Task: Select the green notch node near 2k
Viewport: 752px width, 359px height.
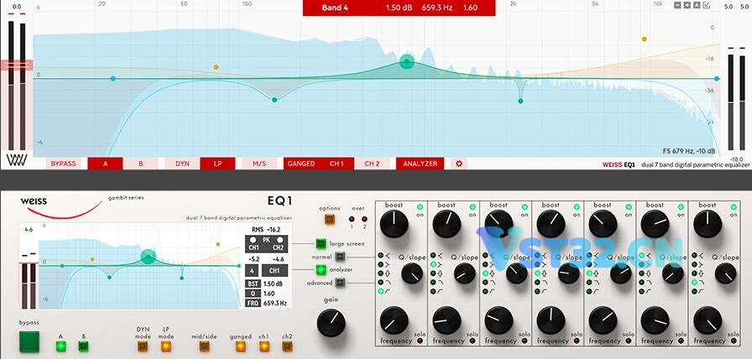Action: (520, 101)
